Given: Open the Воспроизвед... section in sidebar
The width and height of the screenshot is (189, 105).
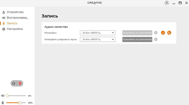Looking at the screenshot, I should coord(18,18).
